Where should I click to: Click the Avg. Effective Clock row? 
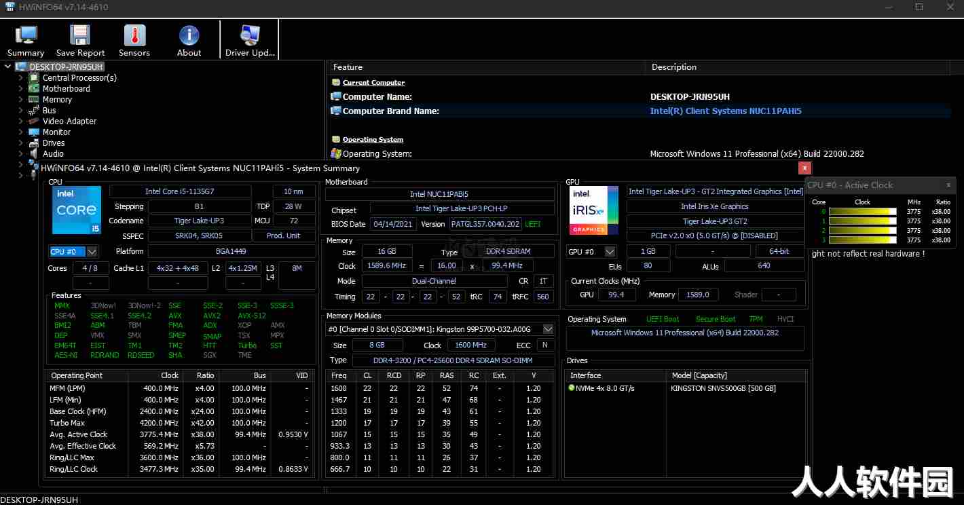click(179, 446)
